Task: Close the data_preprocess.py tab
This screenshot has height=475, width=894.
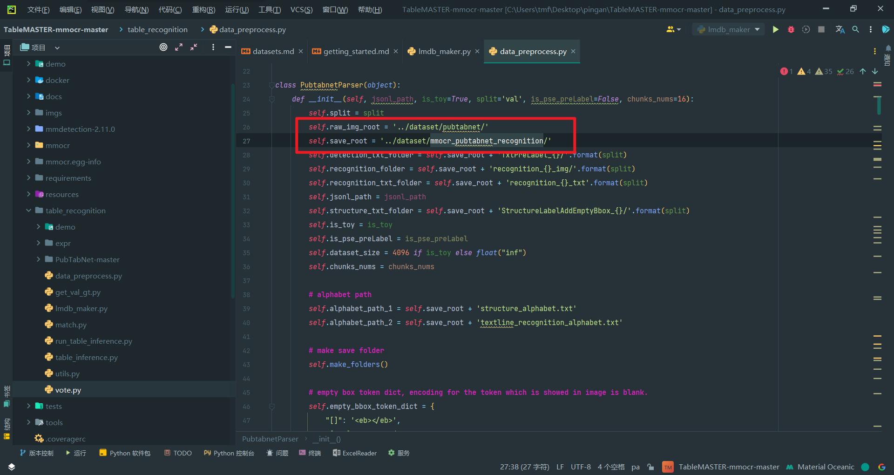Action: 573,51
